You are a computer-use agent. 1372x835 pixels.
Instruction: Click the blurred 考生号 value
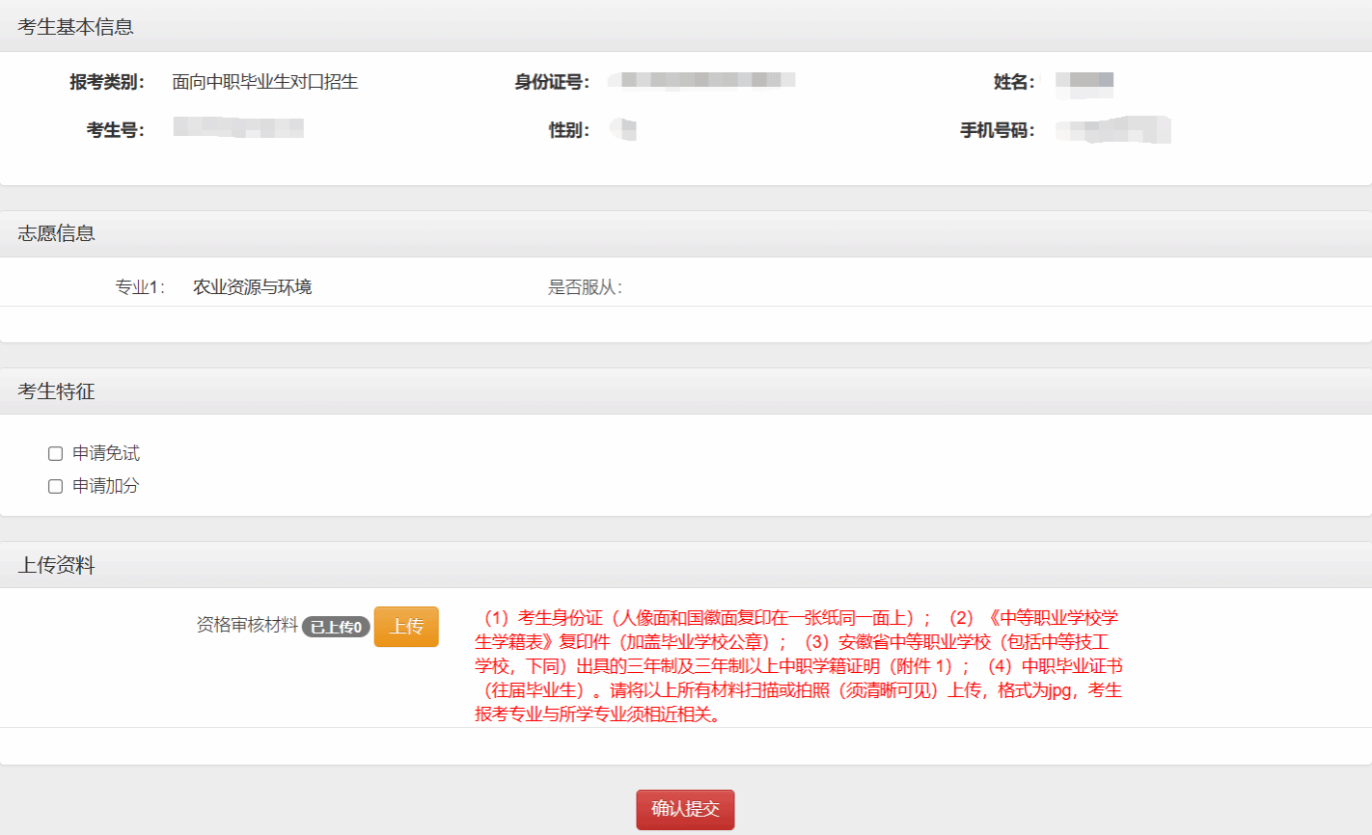pyautogui.click(x=238, y=127)
